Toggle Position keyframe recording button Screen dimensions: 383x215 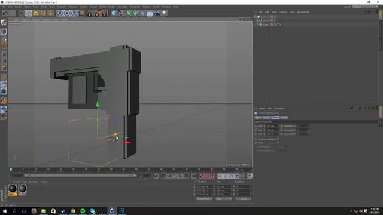pyautogui.click(x=220, y=176)
